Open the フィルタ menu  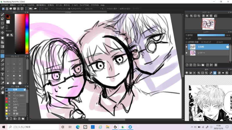point(31,5)
